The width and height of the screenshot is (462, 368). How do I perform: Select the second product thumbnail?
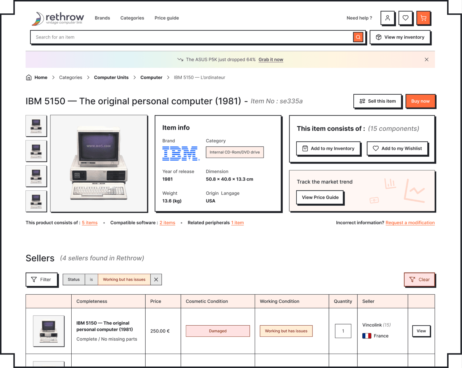[x=36, y=151]
